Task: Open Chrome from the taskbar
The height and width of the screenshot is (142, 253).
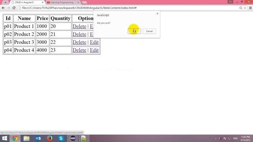Action: [15, 138]
